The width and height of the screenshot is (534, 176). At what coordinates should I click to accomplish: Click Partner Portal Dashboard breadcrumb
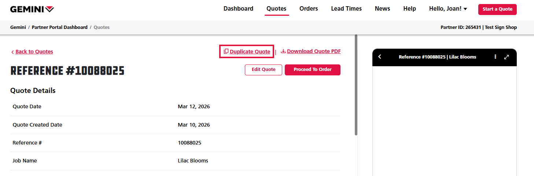59,27
